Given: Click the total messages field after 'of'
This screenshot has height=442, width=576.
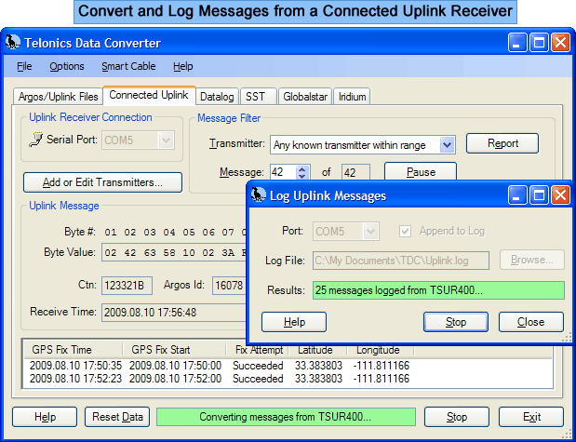Looking at the screenshot, I should click(x=355, y=172).
